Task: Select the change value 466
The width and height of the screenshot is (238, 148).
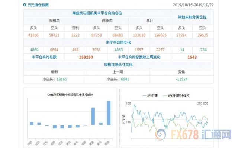Action: pyautogui.click(x=75, y=50)
